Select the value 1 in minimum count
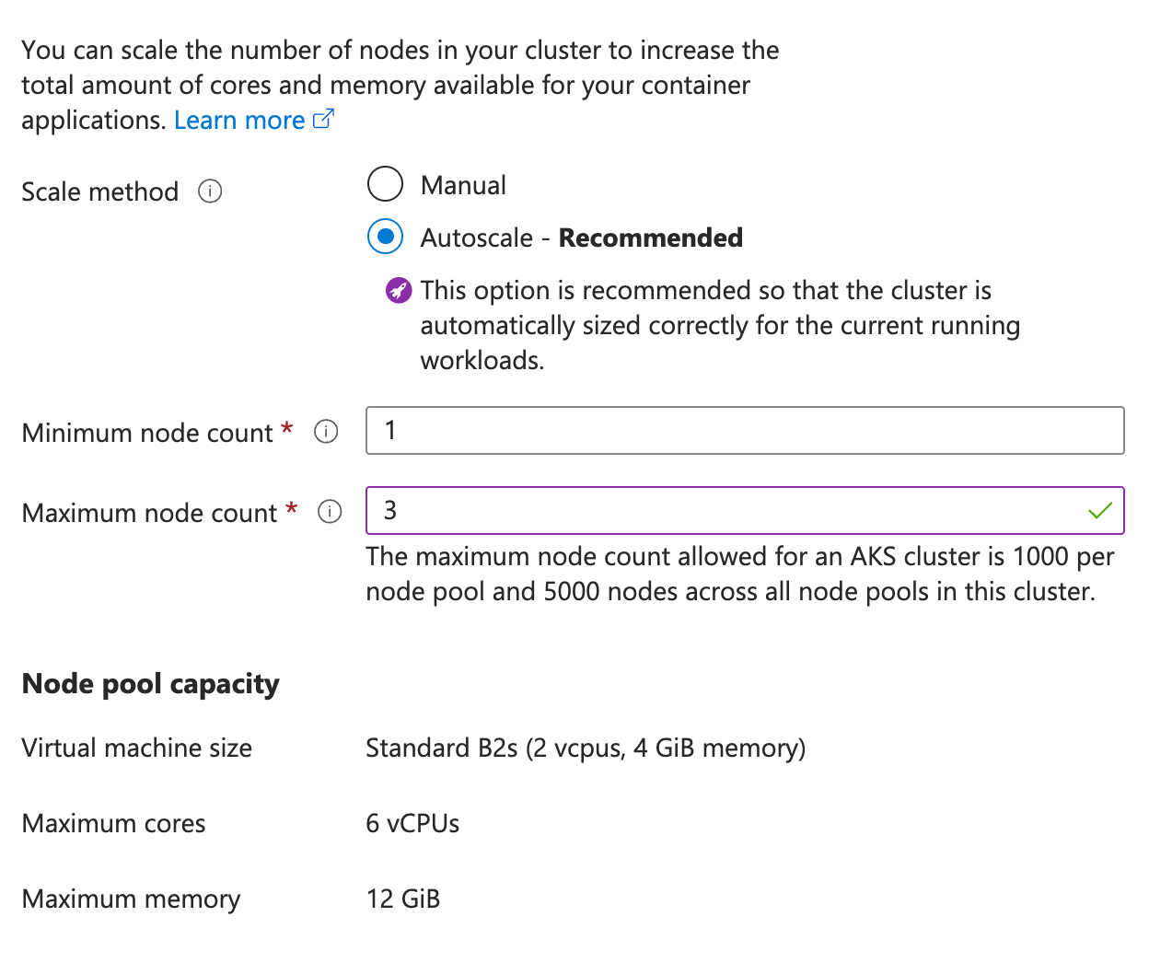This screenshot has height=963, width=1149. click(389, 430)
